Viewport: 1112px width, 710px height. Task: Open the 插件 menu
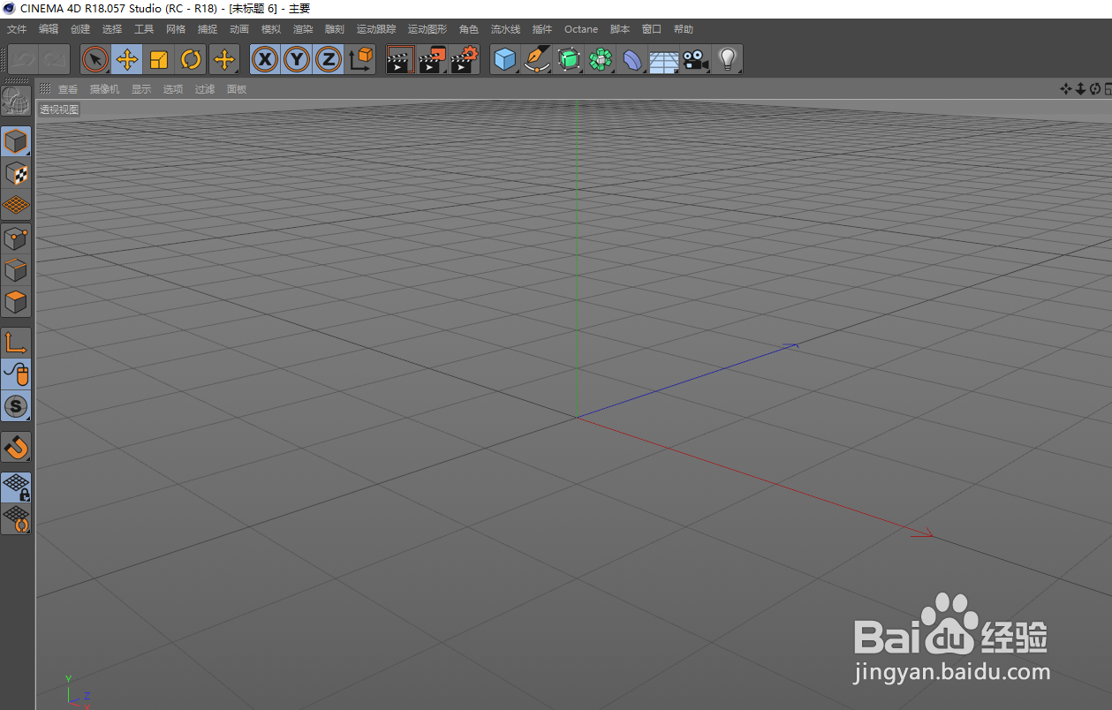[x=542, y=29]
